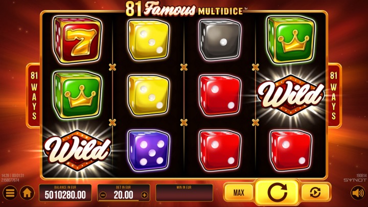Click the Wild symbol on the fourth reel
The height and width of the screenshot is (207, 368).
[x=290, y=95]
